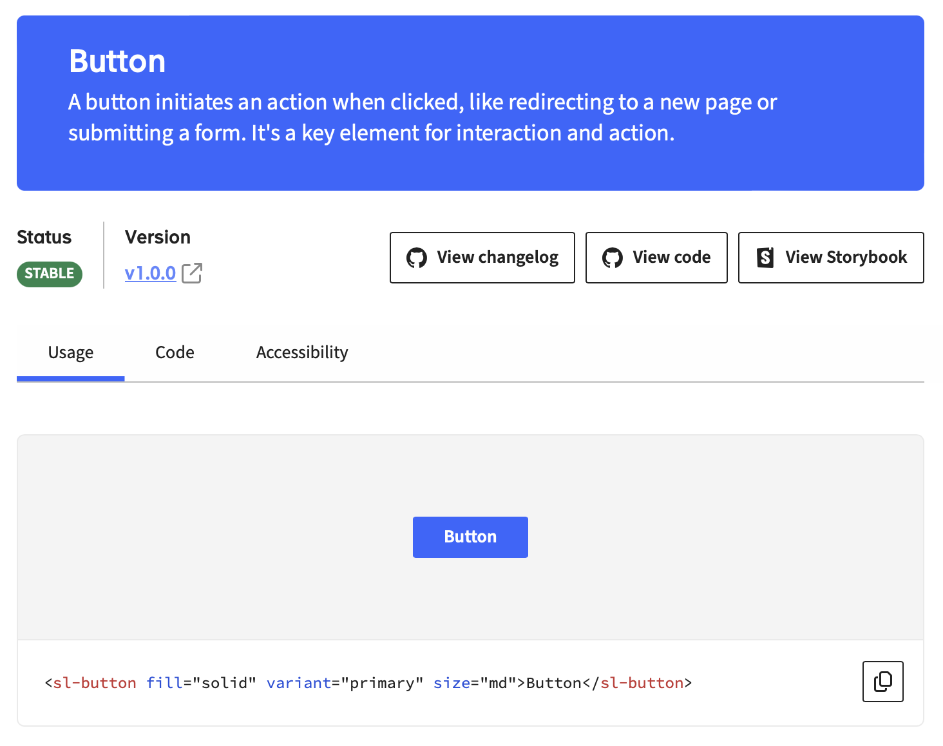The height and width of the screenshot is (746, 943).
Task: Click the green STABLE status badge
Action: click(x=50, y=274)
